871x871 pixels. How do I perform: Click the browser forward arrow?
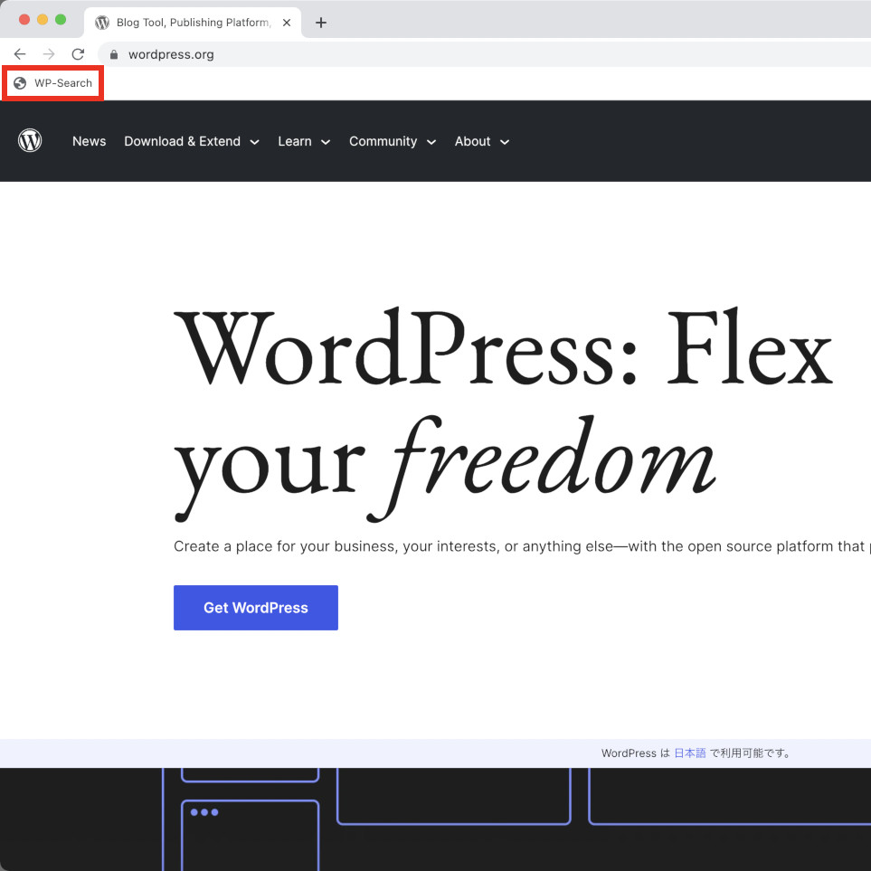pos(49,54)
